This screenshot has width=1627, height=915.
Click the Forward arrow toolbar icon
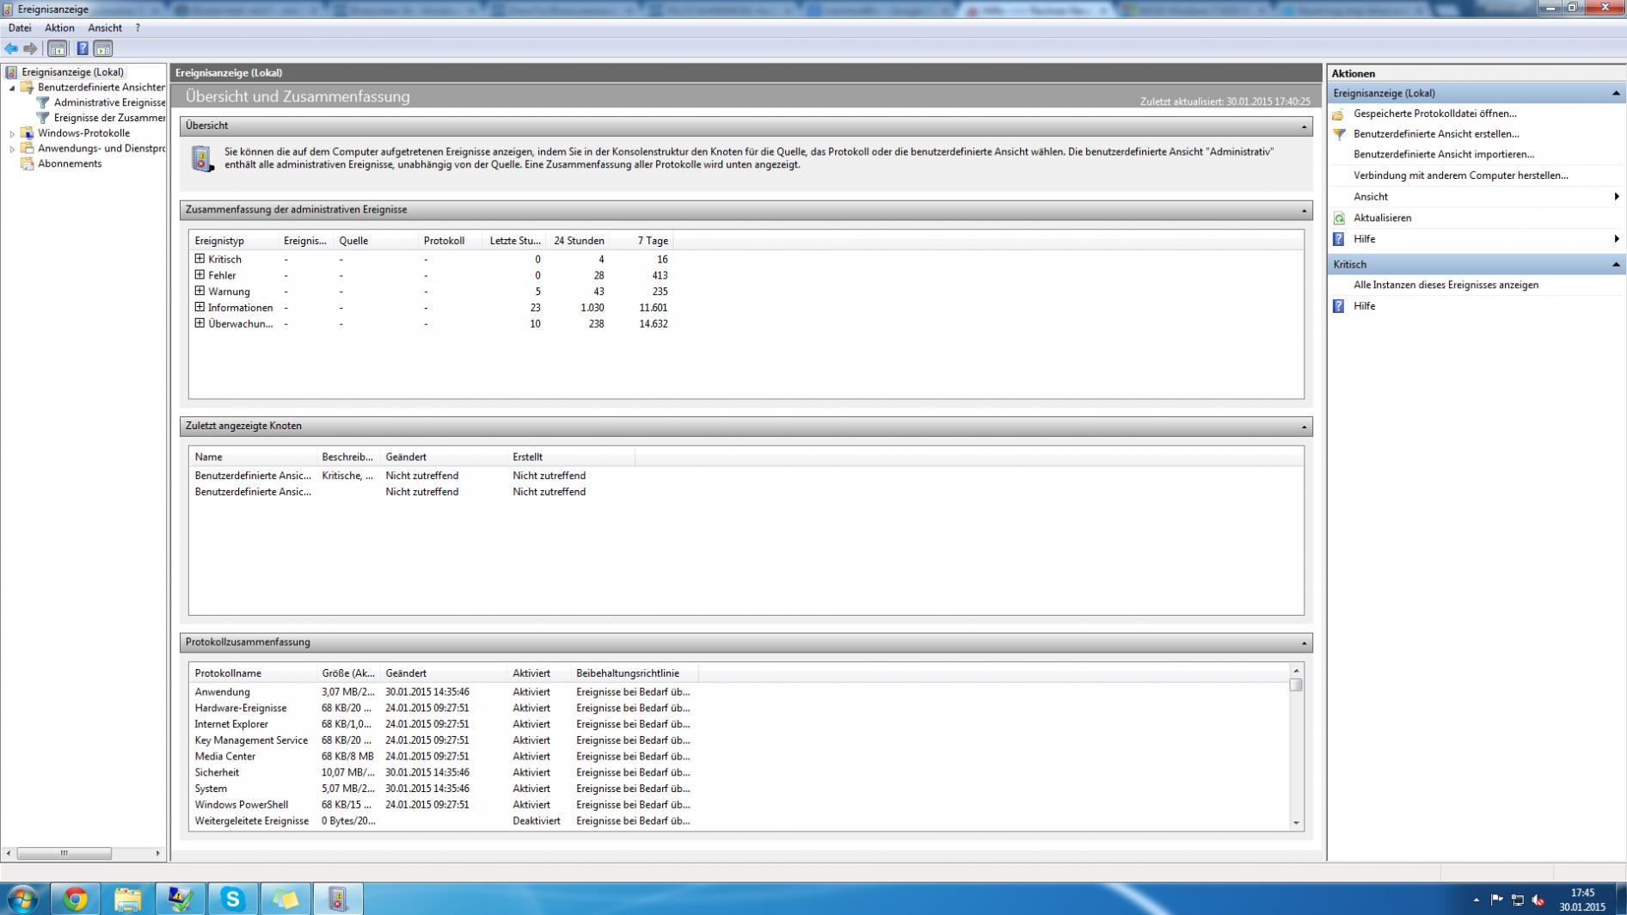31,49
